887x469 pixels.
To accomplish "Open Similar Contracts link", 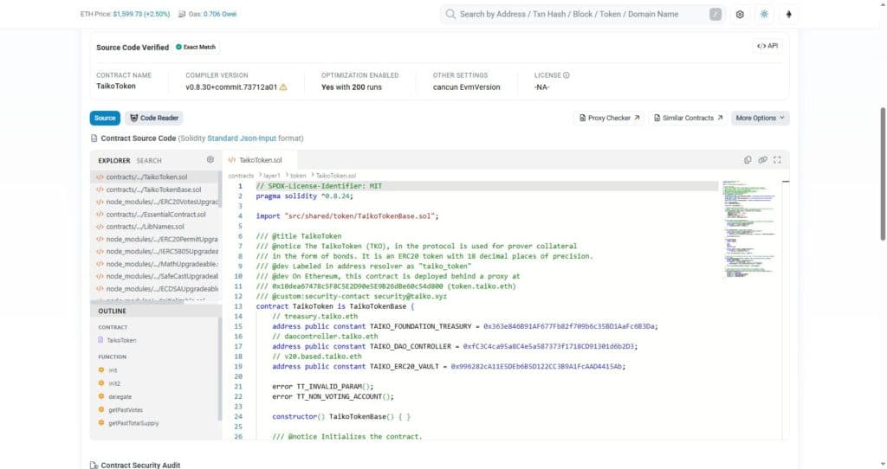I will (x=688, y=118).
